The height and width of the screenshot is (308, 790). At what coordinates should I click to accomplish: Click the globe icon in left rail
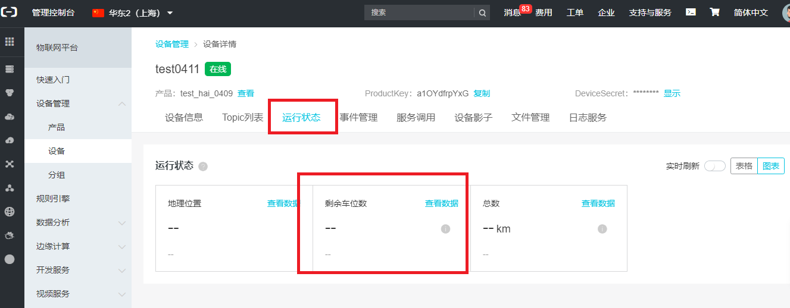pyautogui.click(x=10, y=212)
